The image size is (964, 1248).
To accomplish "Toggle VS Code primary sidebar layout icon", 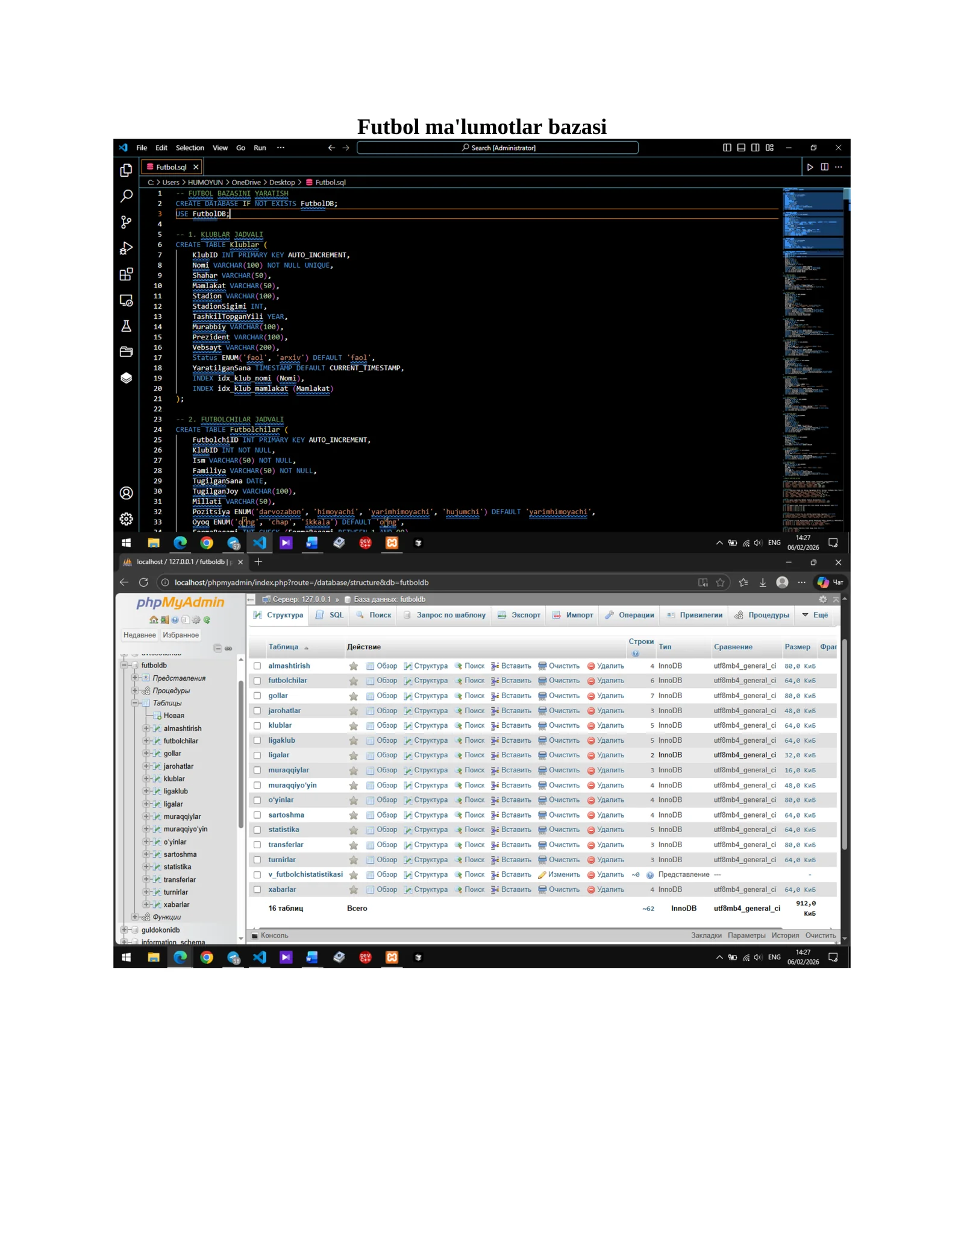I will click(727, 148).
